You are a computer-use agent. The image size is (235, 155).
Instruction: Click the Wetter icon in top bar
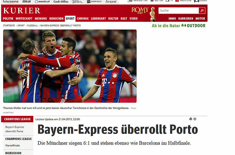pos(152,1)
